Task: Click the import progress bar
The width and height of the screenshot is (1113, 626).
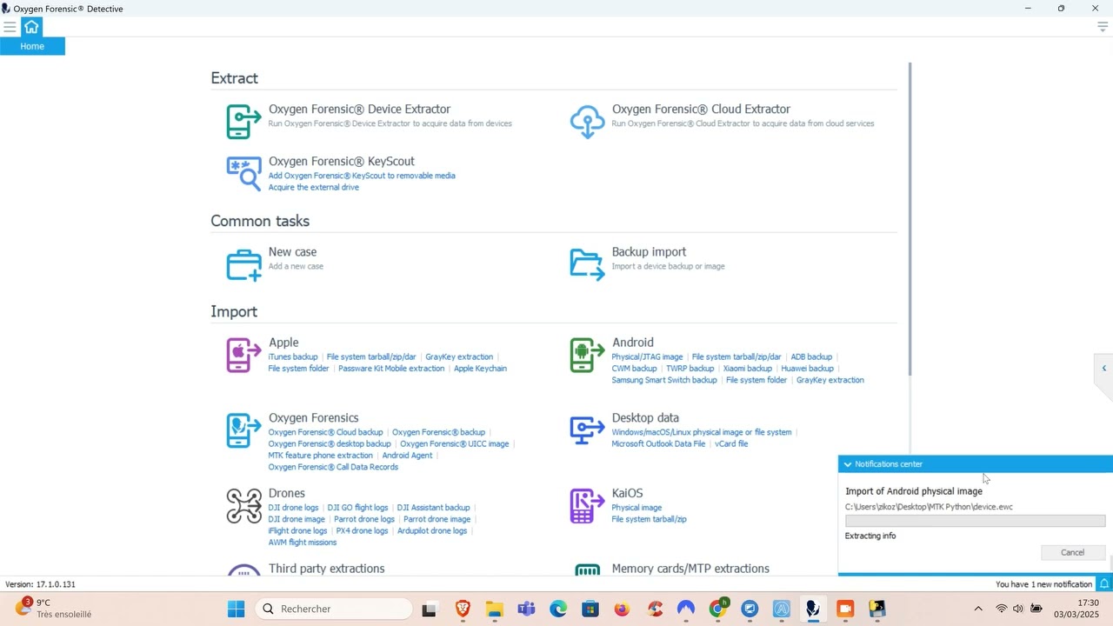Action: pyautogui.click(x=975, y=521)
